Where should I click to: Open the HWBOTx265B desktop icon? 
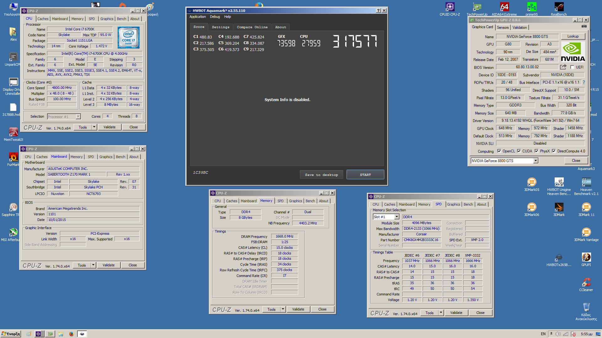click(x=559, y=259)
